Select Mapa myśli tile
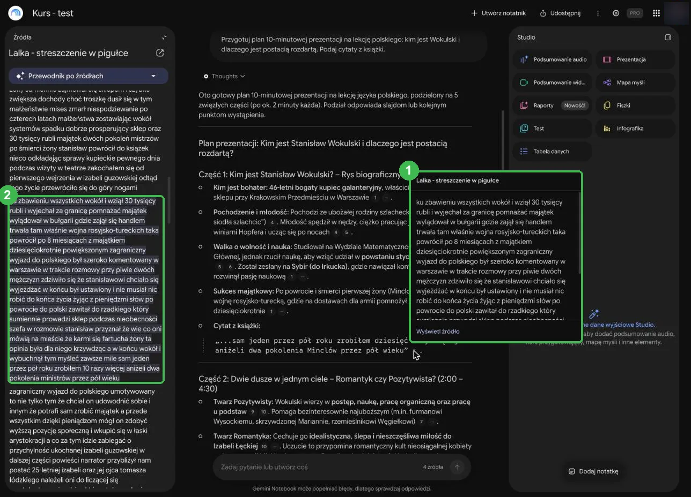Viewport: 691px width, 497px height. tap(635, 82)
